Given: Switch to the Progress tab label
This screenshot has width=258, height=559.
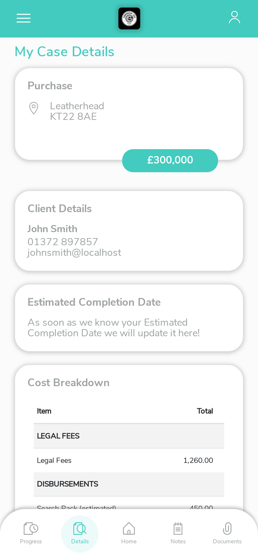Looking at the screenshot, I should tap(31, 541).
